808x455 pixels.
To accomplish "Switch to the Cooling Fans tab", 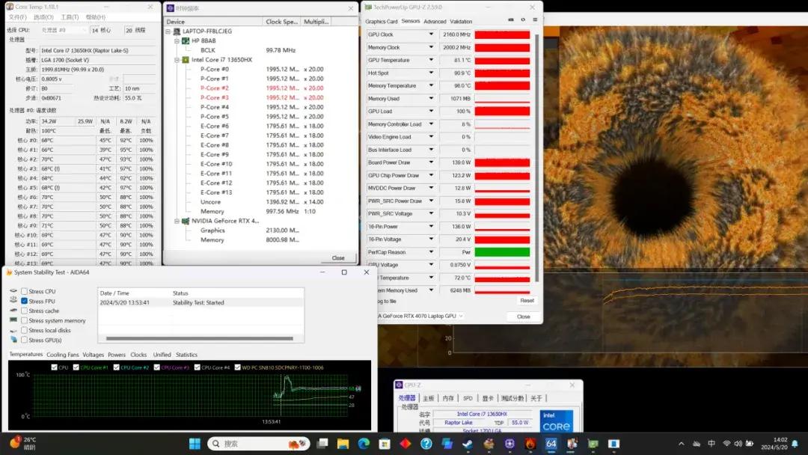I will [x=62, y=355].
